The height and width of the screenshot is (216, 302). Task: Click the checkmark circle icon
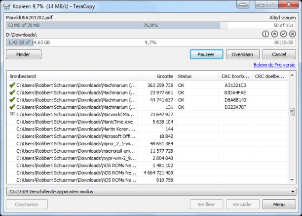[x=283, y=34]
